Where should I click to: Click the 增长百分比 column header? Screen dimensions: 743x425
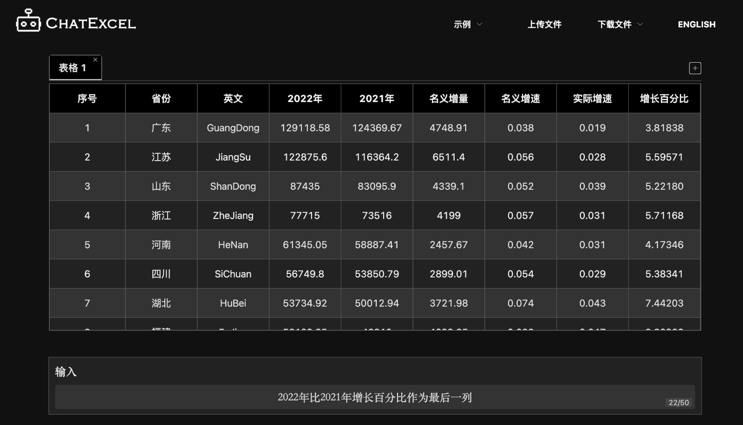(x=665, y=98)
